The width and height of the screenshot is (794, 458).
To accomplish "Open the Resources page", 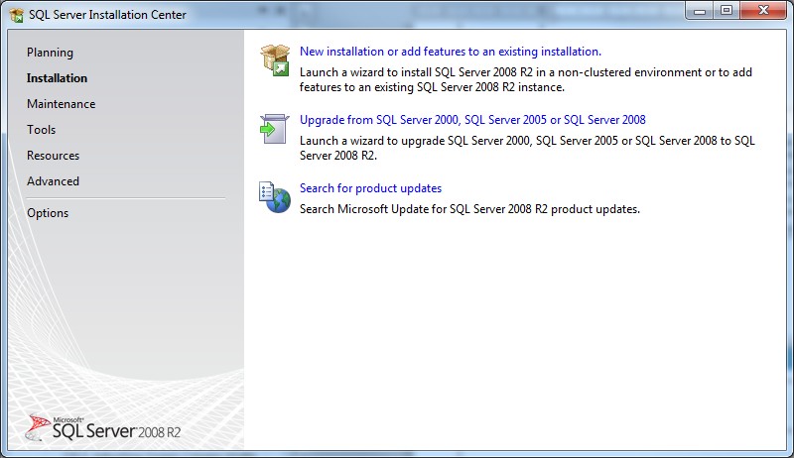I will [x=54, y=156].
